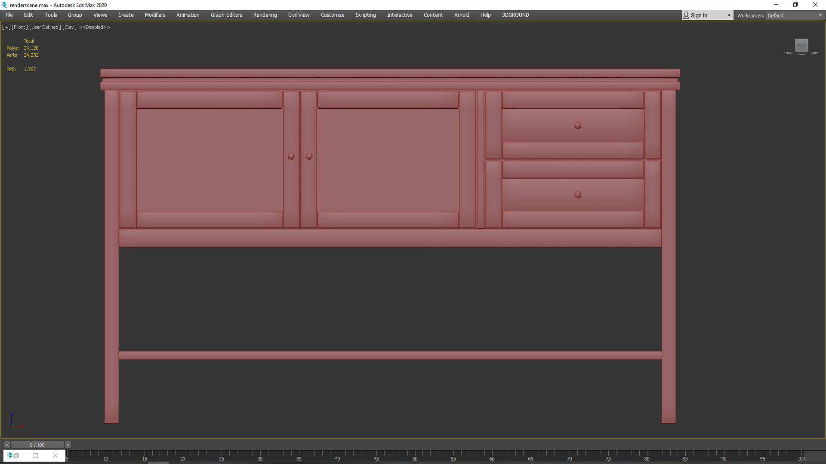Select the left cabinet door knob
Viewport: 826px width, 464px height.
(x=291, y=156)
